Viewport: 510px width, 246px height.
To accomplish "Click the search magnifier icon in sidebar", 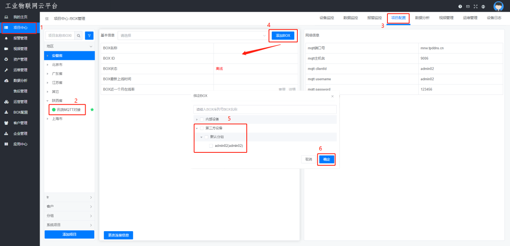I will (x=79, y=36).
